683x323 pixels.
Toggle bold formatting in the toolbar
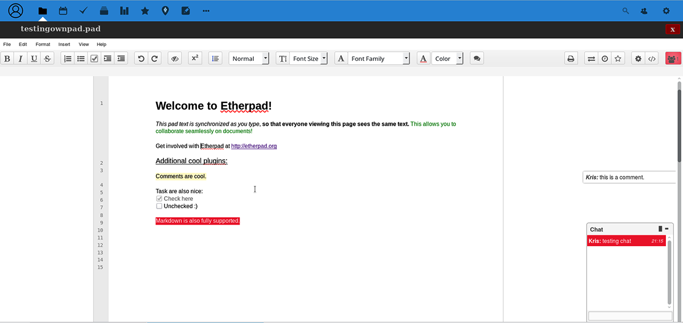pyautogui.click(x=7, y=59)
